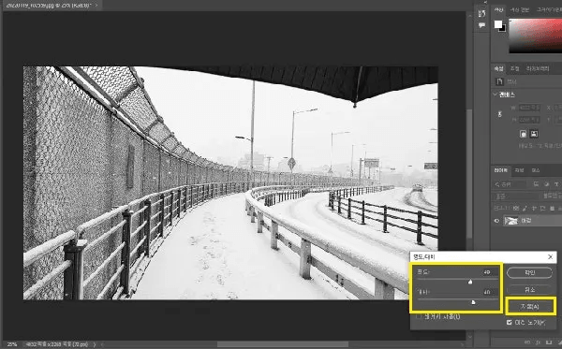This screenshot has width=562, height=349.
Task: Switch to the 패스 (Paths) tab
Action: (536, 170)
